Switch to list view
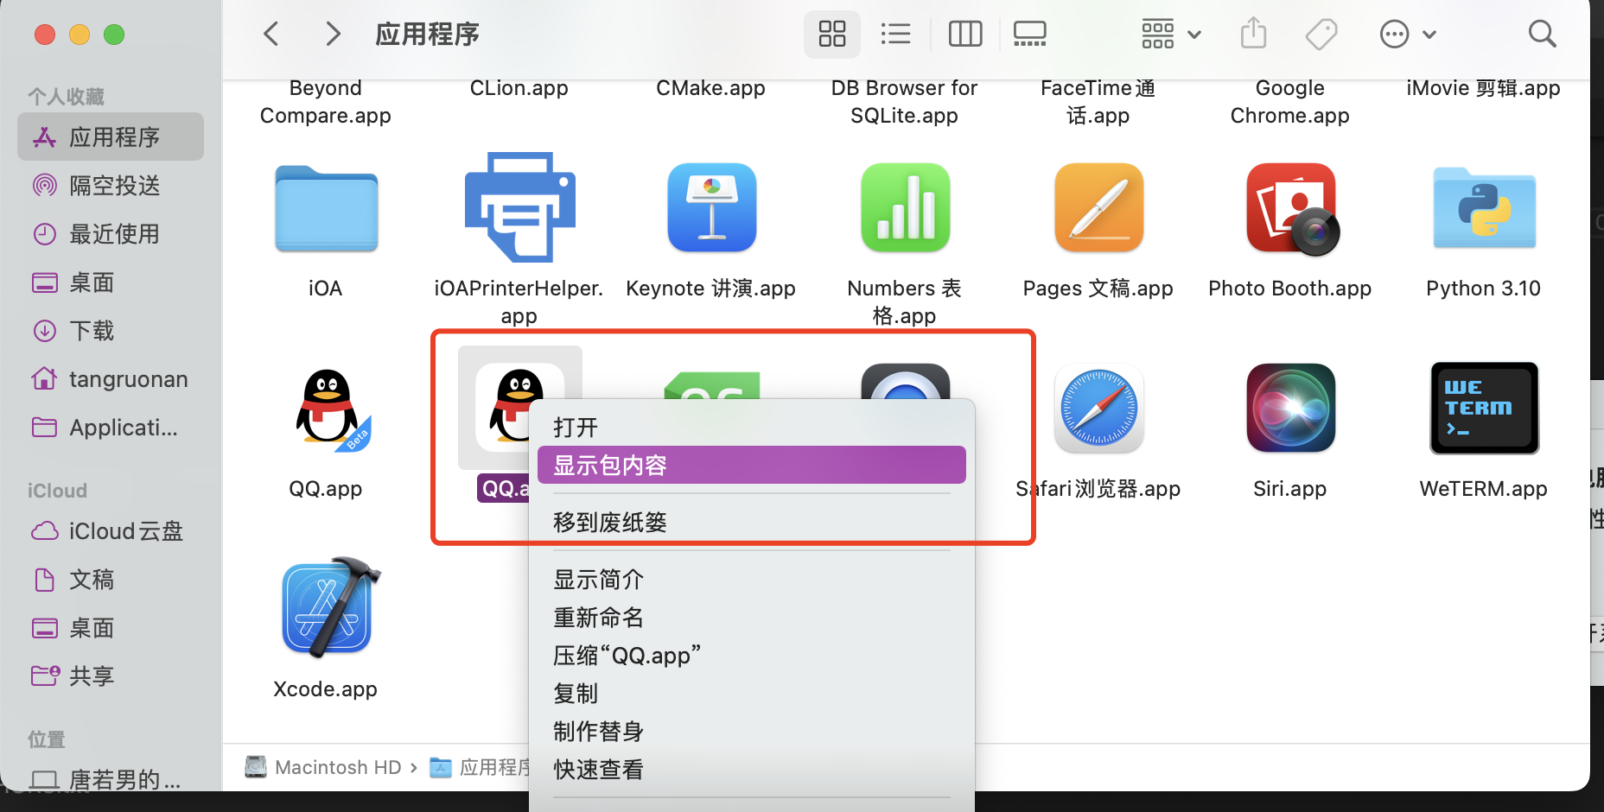Screen dimensions: 1604x812 896,35
